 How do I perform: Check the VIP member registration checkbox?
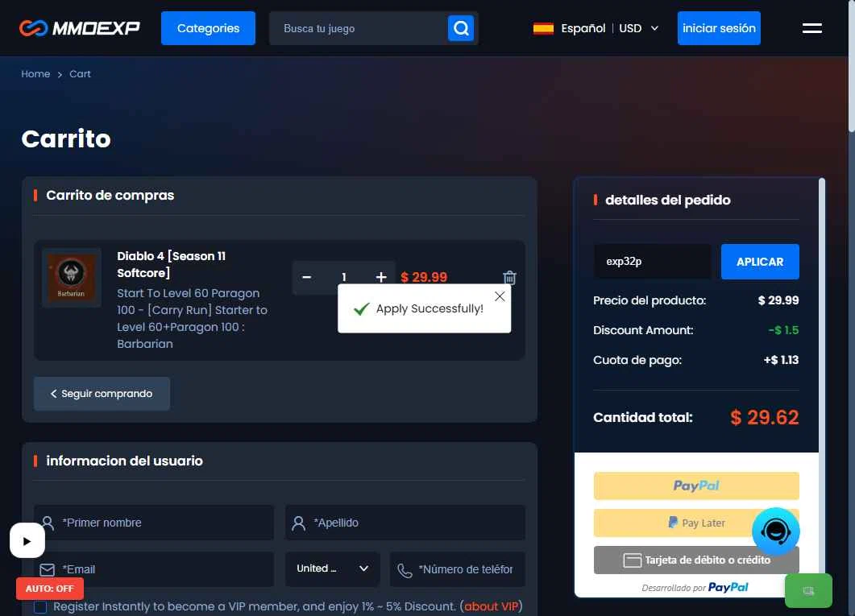tap(40, 607)
